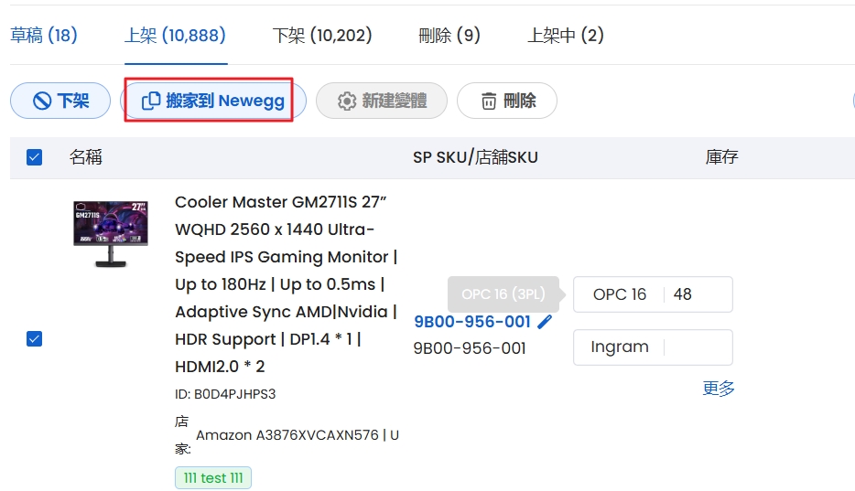The width and height of the screenshot is (855, 491).
Task: Click the 名稱 column header
Action: [x=86, y=157]
